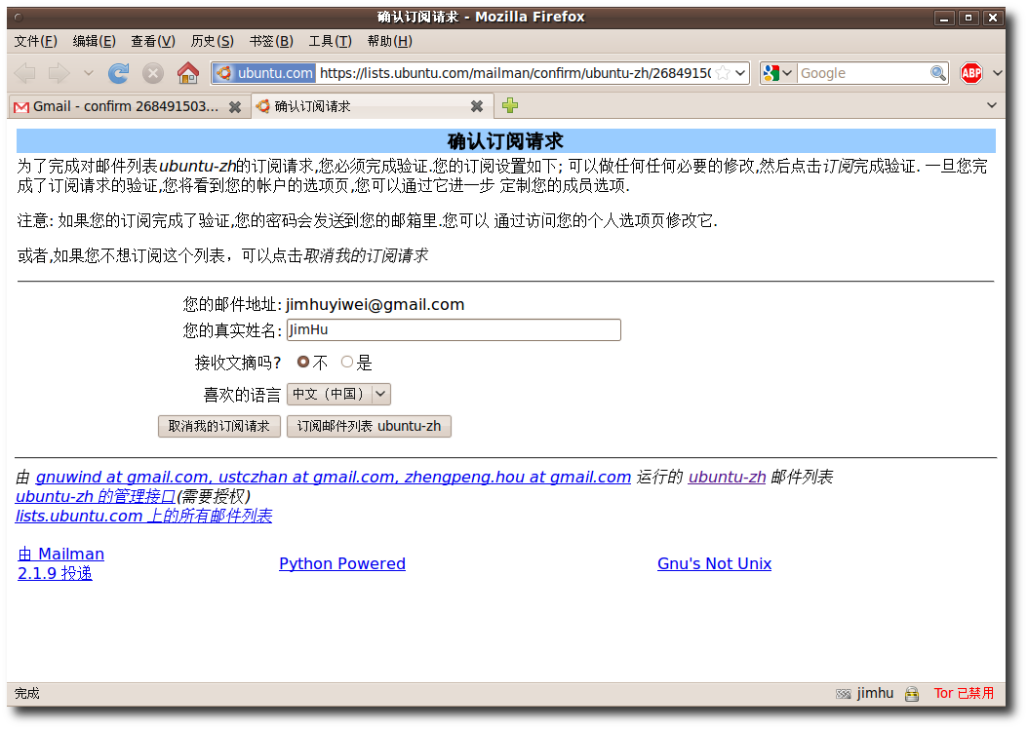Minimize the Firefox window

coord(944,18)
